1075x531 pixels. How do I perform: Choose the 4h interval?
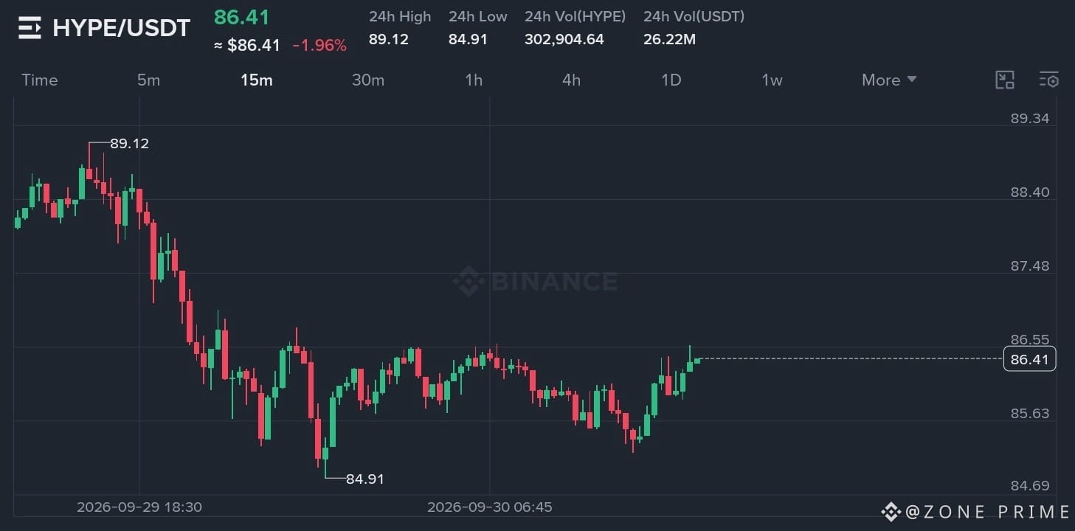pos(571,80)
